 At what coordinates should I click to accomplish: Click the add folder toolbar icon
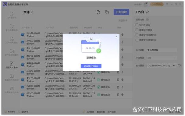pos(107,12)
